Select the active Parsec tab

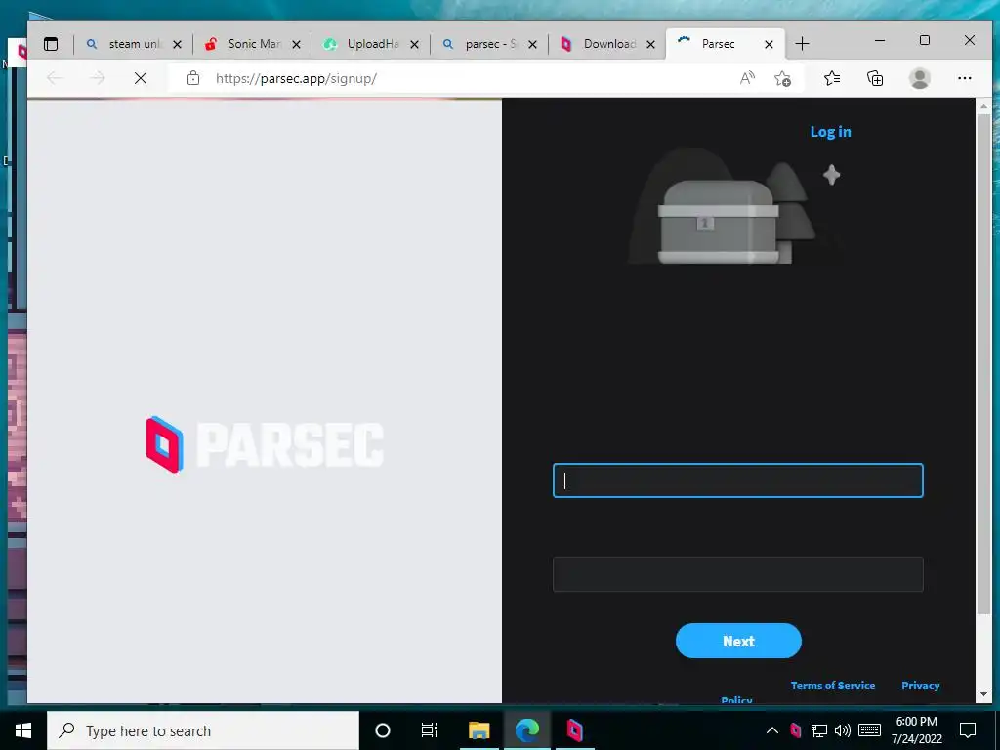pos(718,44)
